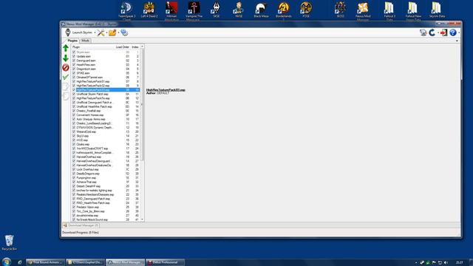Select the Lock Overhaul.esp row
473x266 pixels.
pyautogui.click(x=106, y=169)
